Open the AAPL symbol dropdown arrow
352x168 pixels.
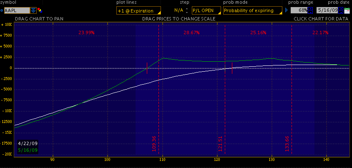tap(33, 10)
